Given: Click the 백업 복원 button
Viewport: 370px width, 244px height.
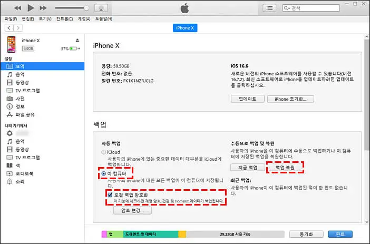Looking at the screenshot, I should [285, 168].
